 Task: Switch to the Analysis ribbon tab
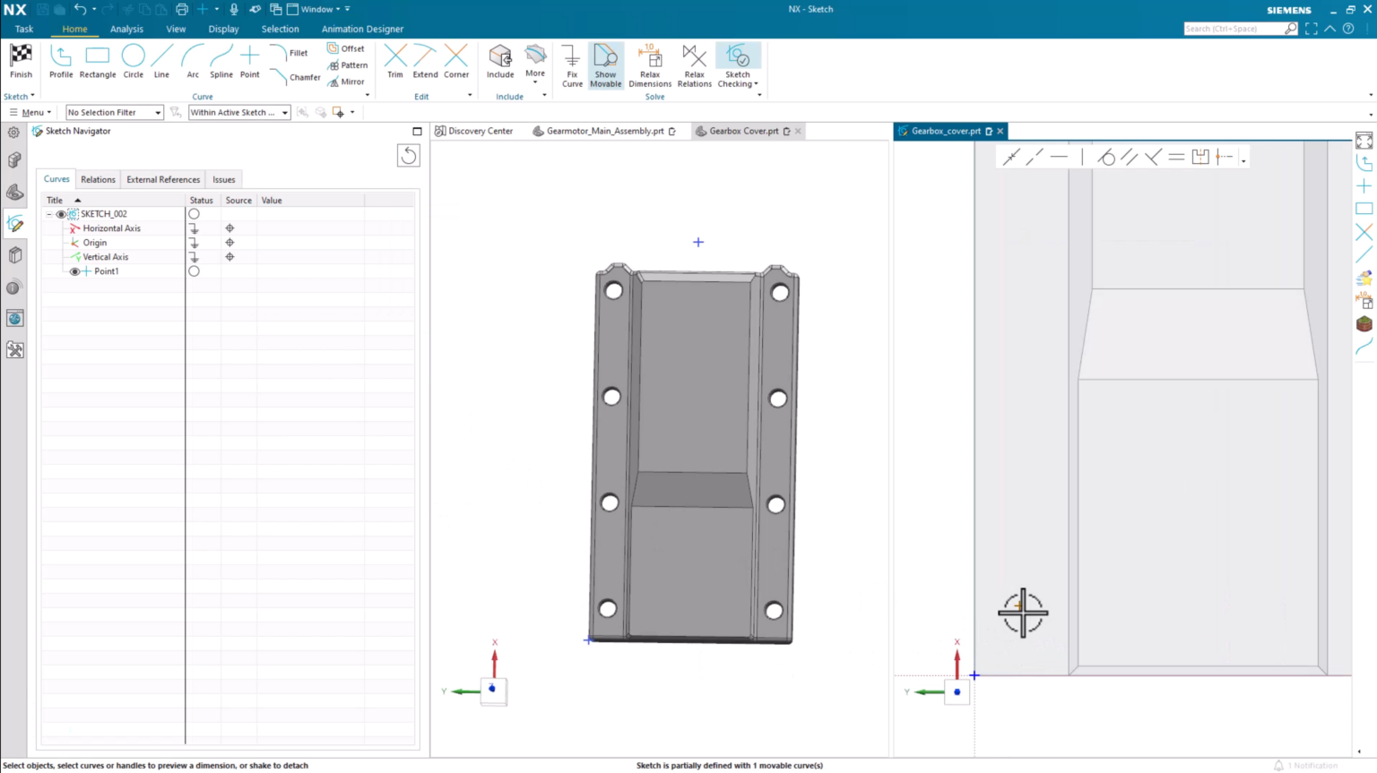126,29
